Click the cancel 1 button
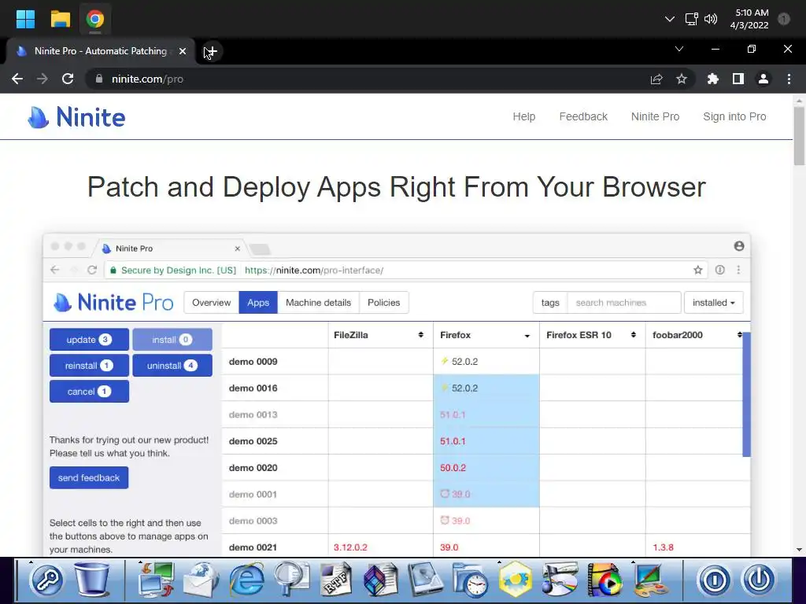This screenshot has height=604, width=806. tap(89, 392)
